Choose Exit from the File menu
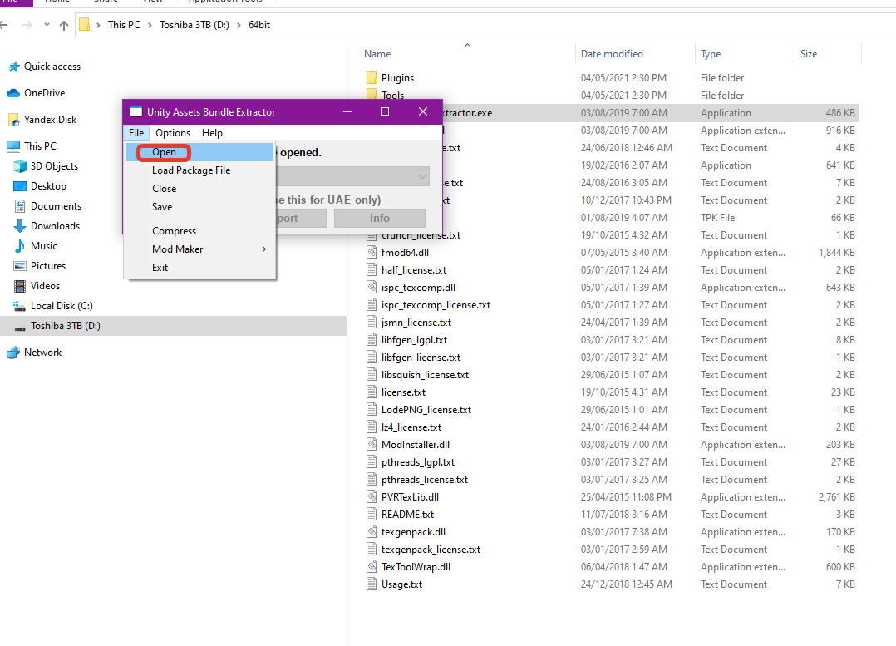Viewport: 896px width, 646px height. click(199, 268)
